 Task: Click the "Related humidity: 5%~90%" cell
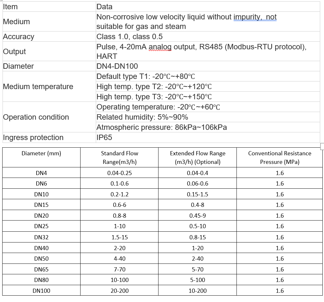(x=142, y=117)
